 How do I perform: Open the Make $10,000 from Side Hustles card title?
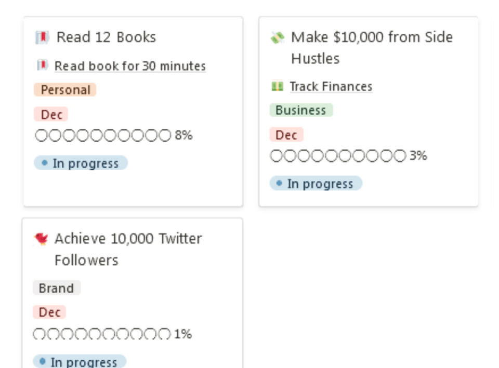click(x=372, y=48)
